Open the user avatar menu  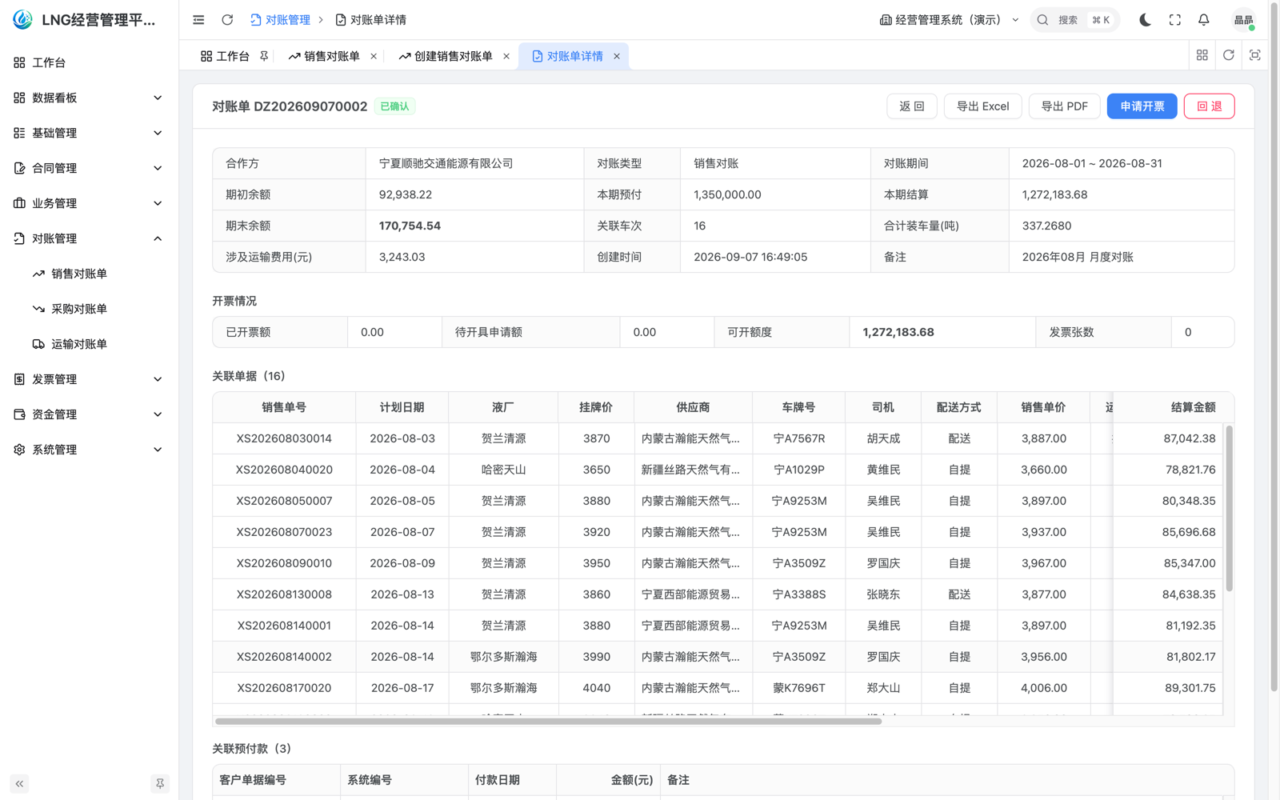[x=1243, y=20]
